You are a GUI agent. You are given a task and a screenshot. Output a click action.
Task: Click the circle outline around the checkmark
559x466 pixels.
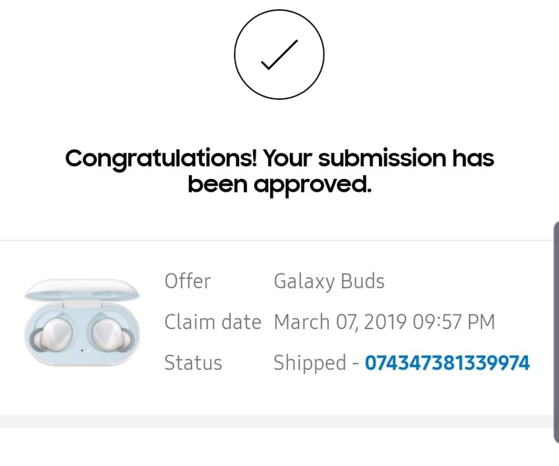click(279, 55)
